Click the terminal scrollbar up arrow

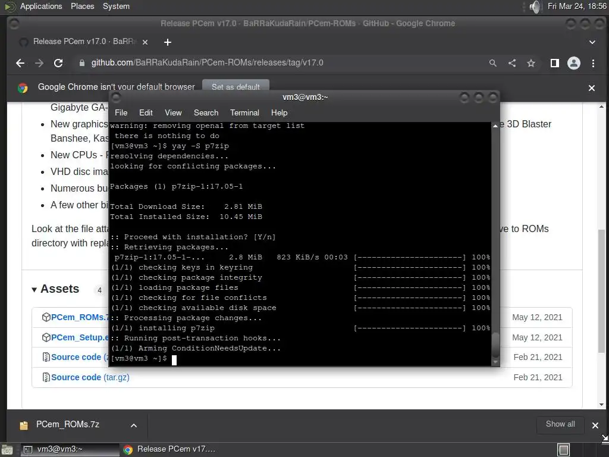(495, 126)
